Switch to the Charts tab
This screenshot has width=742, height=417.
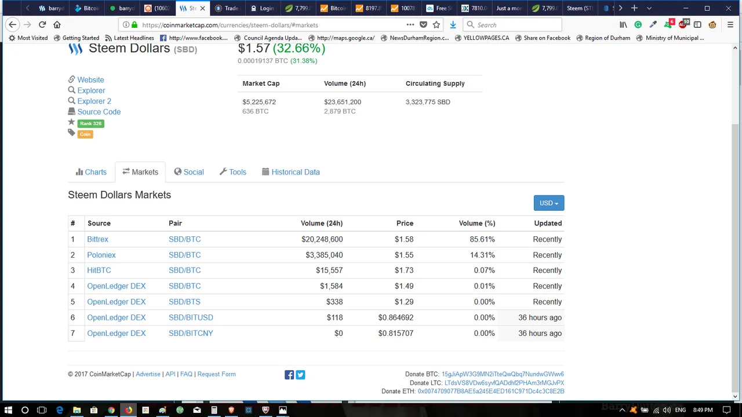pyautogui.click(x=91, y=172)
